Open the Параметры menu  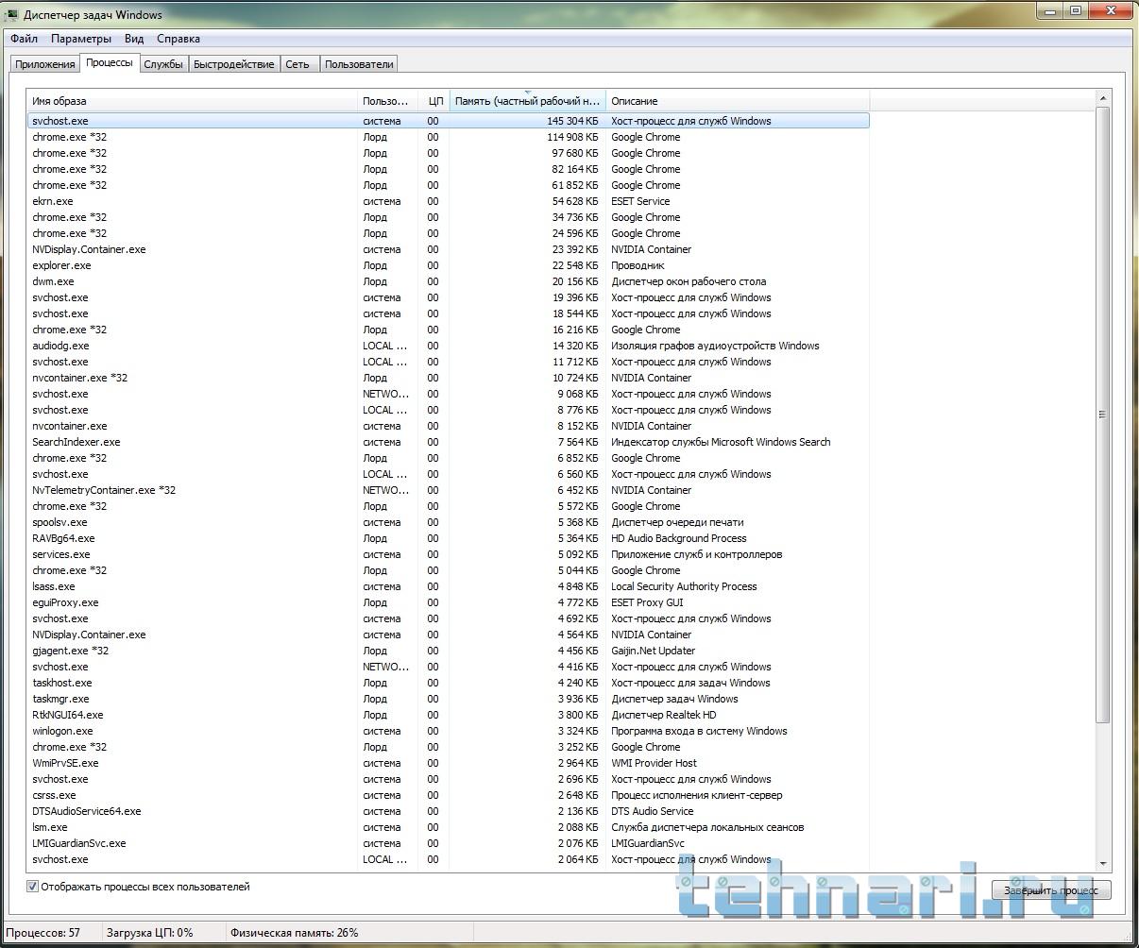[81, 39]
